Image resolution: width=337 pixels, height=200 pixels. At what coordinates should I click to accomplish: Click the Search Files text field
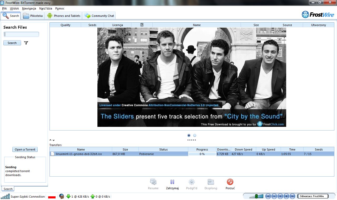pyautogui.click(x=21, y=34)
